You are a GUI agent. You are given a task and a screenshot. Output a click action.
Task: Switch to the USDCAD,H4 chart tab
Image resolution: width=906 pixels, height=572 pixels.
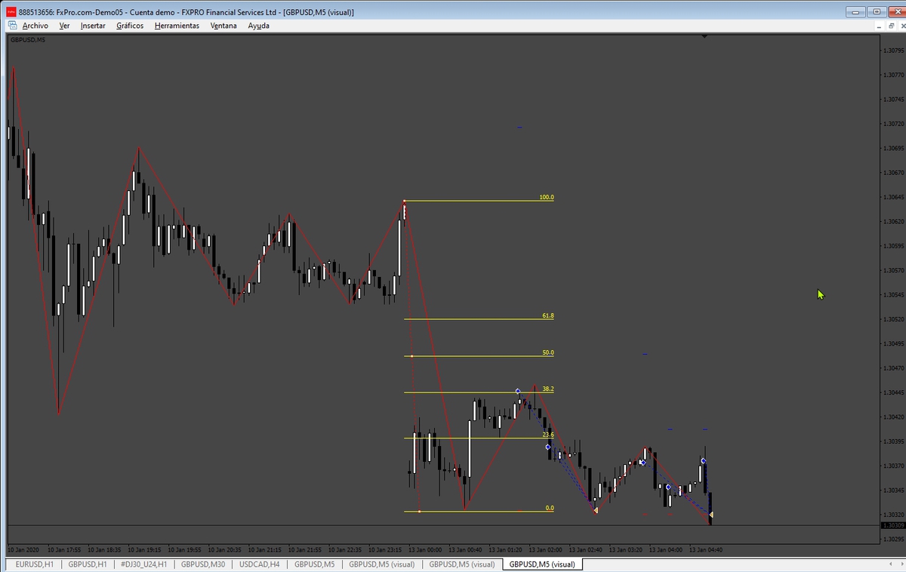click(x=259, y=564)
